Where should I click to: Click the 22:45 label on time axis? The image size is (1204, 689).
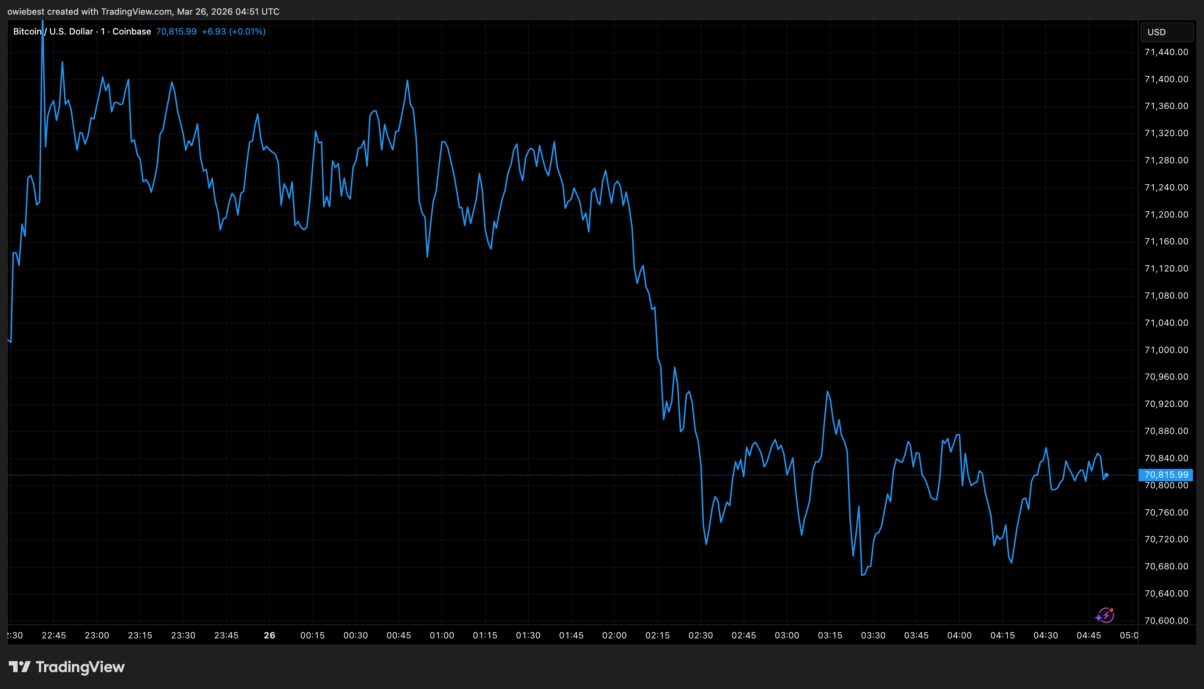pos(54,635)
